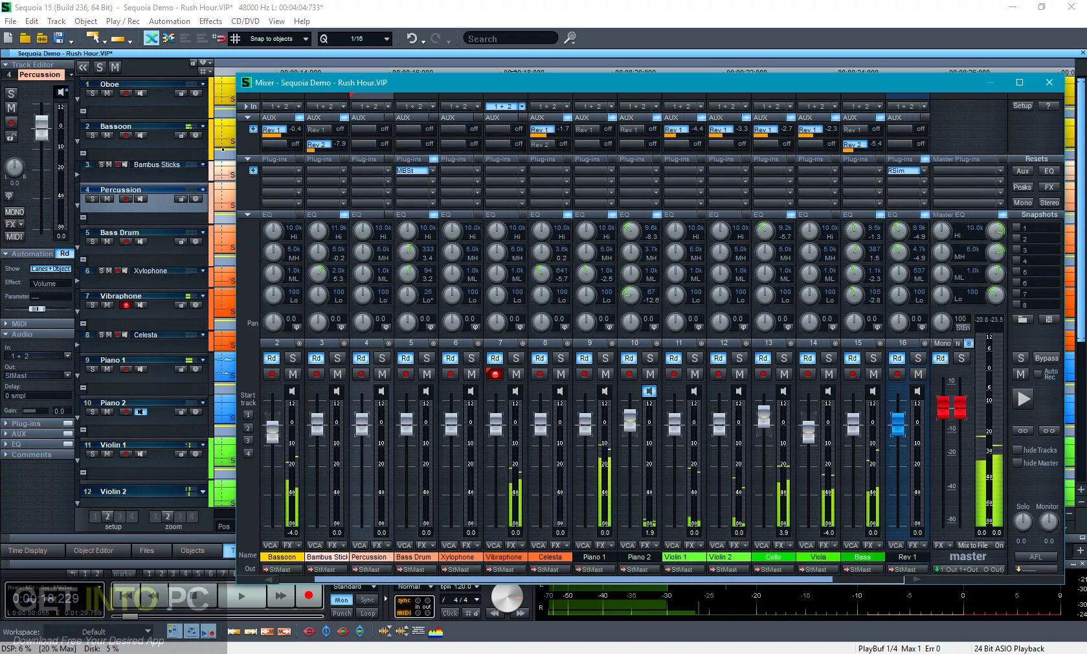
Task: Arm recording on the Vibraphone mixer channel
Action: tap(495, 374)
